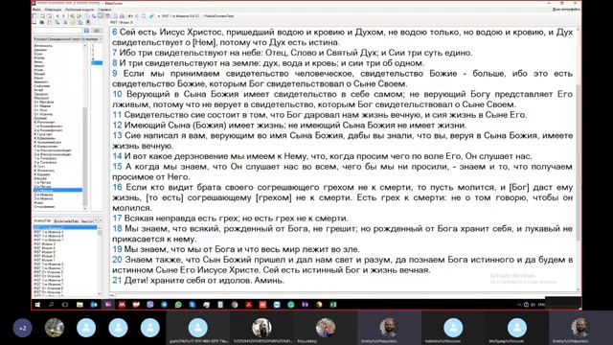Screen dimensions: 613x345
Task: Select 1-е Петра in book list
Action: click(x=42, y=182)
